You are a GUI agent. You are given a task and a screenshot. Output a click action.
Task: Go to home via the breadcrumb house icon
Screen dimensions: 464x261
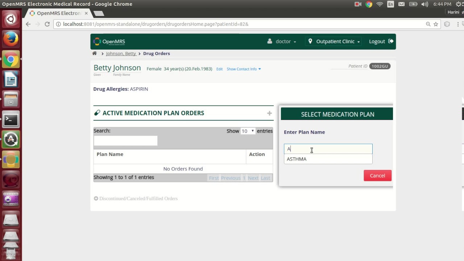[95, 53]
